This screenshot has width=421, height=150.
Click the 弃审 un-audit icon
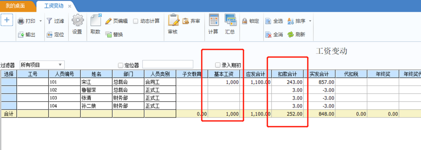[x=185, y=21]
